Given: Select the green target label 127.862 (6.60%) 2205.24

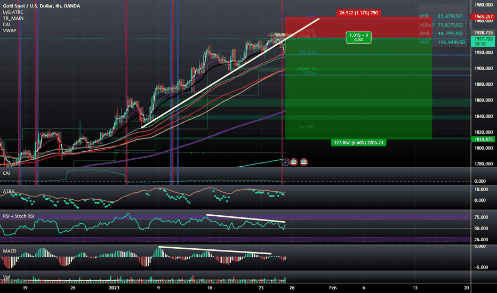Looking at the screenshot, I should [358, 143].
